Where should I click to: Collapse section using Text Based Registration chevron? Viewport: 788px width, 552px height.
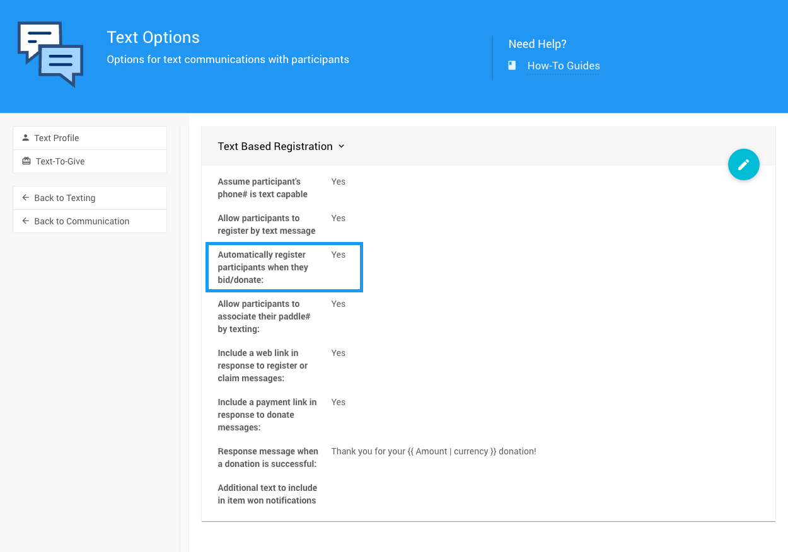tap(342, 146)
